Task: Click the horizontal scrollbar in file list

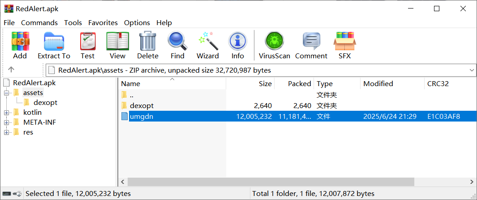Action: point(269,181)
